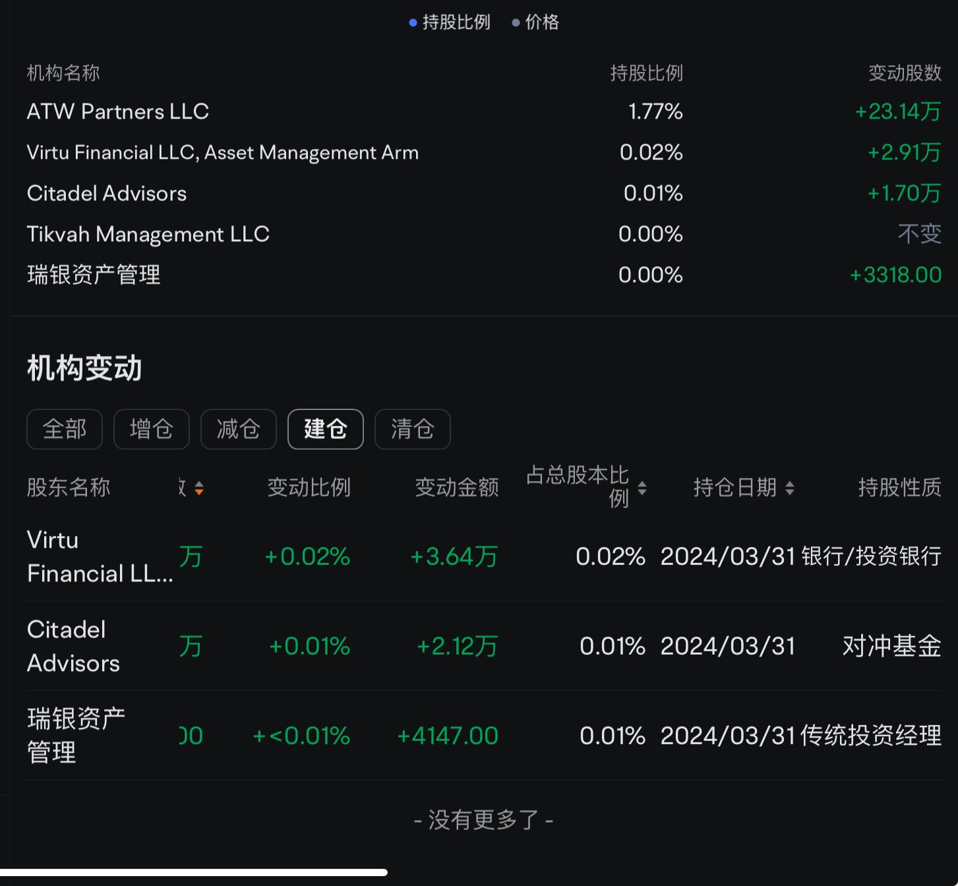Sort by 持仓日期 column arrows
The image size is (958, 886).
790,488
